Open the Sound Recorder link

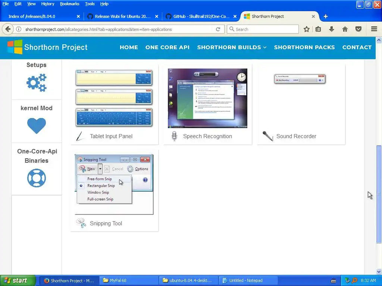point(296,136)
